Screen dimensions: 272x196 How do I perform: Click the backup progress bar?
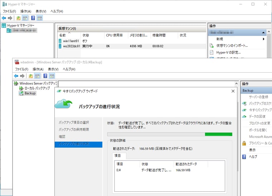(170, 134)
